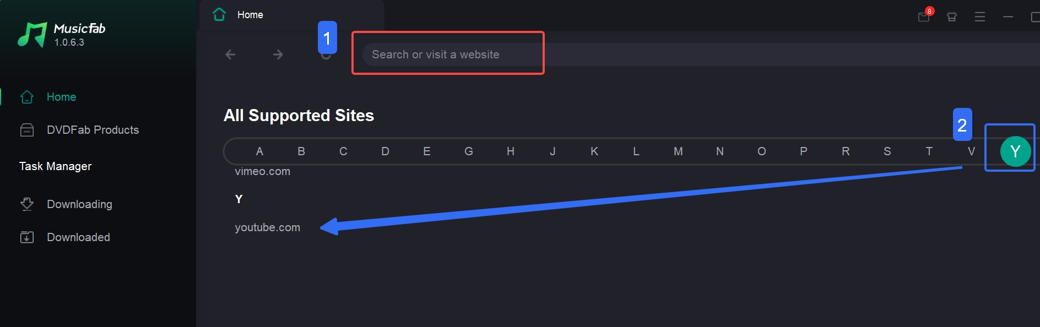Select letter Y in the site index
Screen dimensions: 1040x327
[1016, 151]
